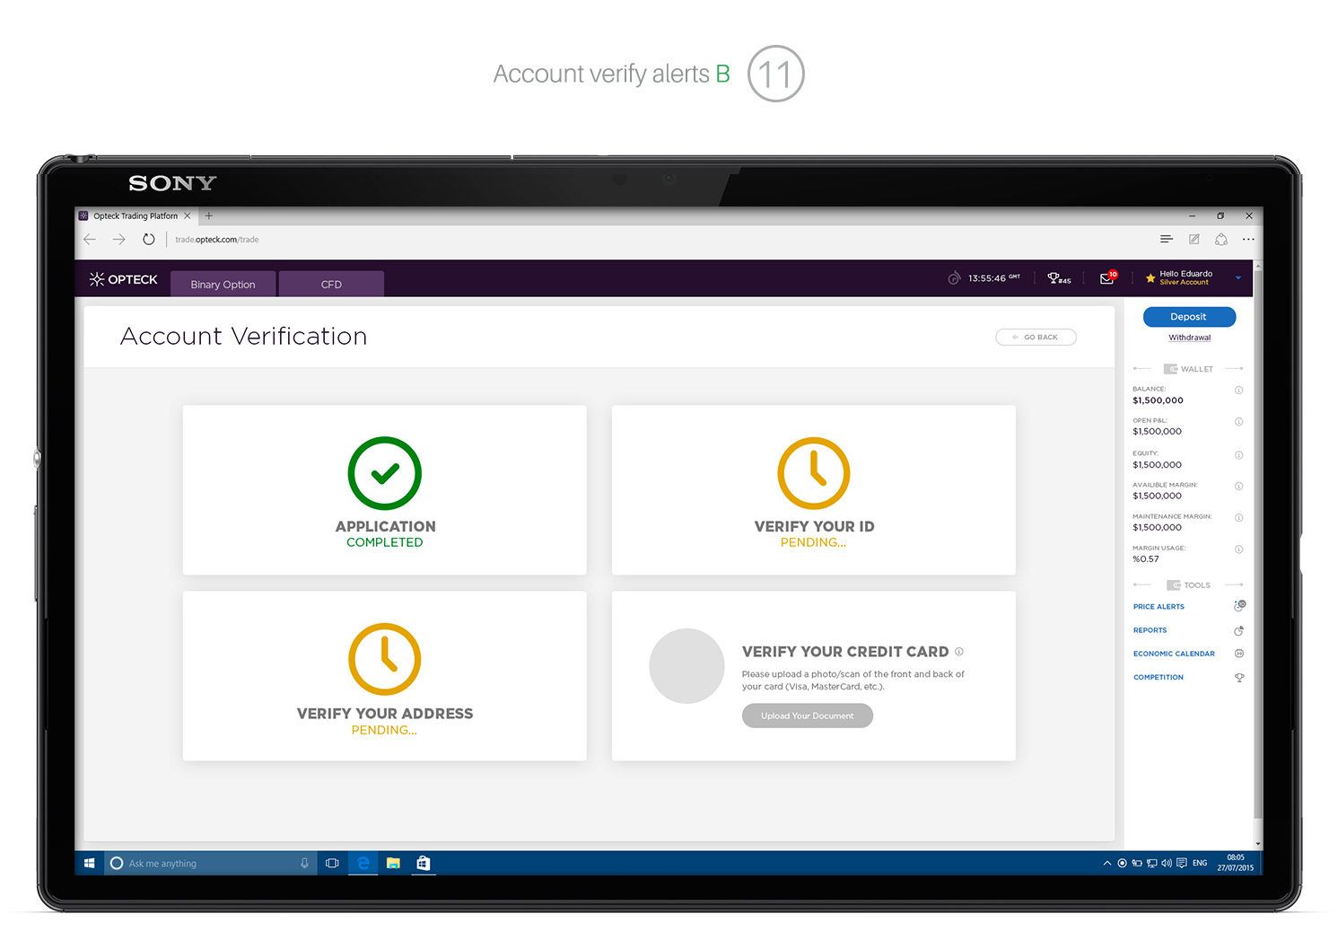This screenshot has height=949, width=1338.
Task: Open the Reports link
Action: point(1150,630)
